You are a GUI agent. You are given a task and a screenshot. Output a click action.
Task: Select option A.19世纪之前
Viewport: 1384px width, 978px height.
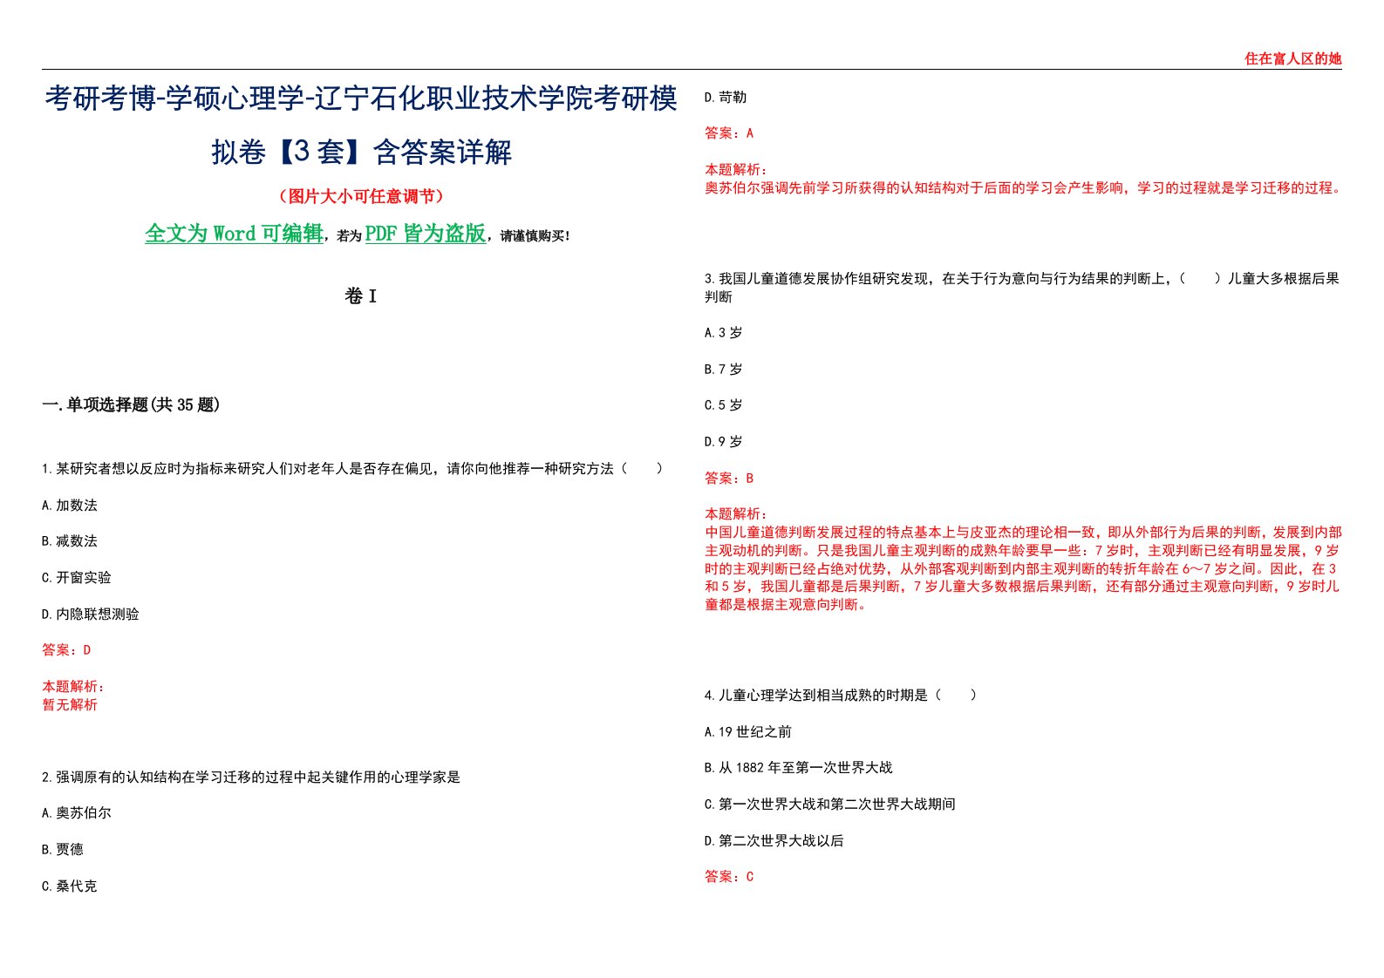(748, 732)
